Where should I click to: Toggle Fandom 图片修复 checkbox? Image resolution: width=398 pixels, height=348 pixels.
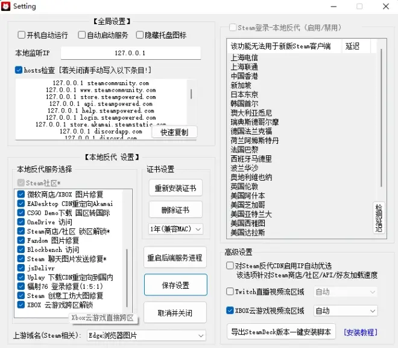21,240
